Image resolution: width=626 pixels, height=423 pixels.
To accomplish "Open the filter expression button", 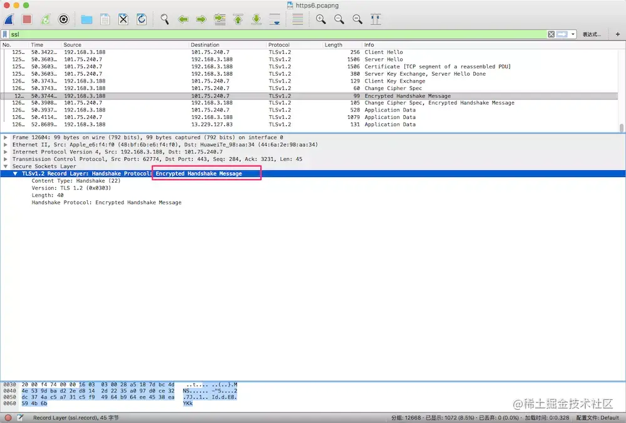I will (592, 34).
